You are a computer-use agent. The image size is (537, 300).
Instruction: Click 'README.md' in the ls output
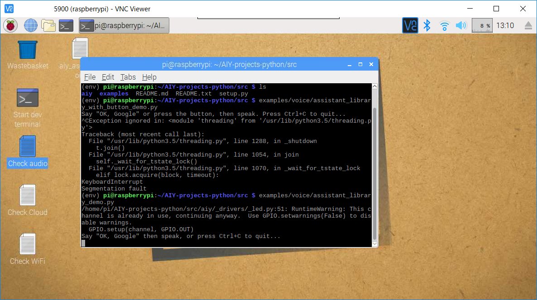pyautogui.click(x=152, y=93)
